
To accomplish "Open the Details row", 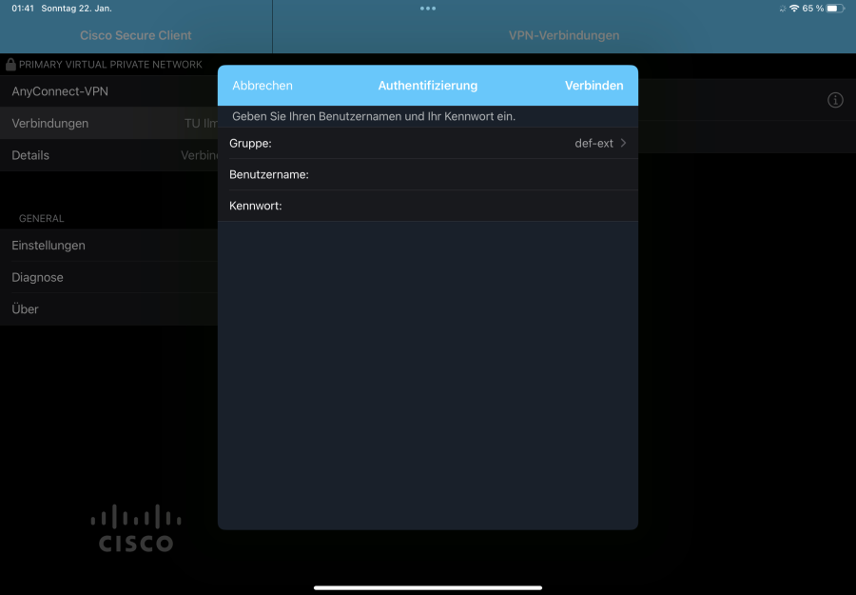I will [x=109, y=155].
